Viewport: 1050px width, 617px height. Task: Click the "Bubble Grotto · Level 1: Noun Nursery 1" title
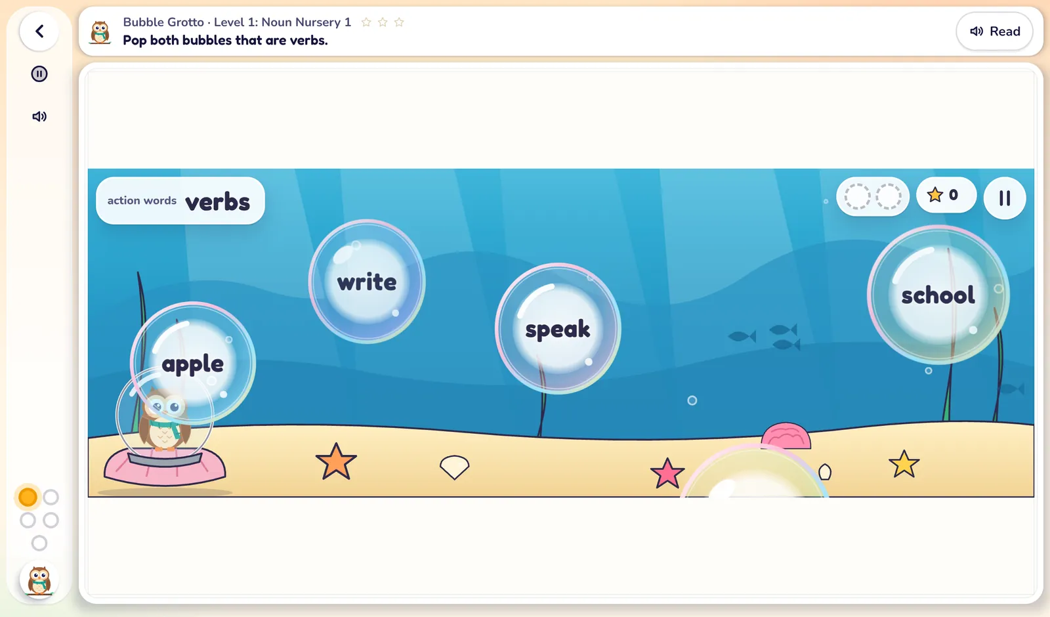pyautogui.click(x=237, y=22)
